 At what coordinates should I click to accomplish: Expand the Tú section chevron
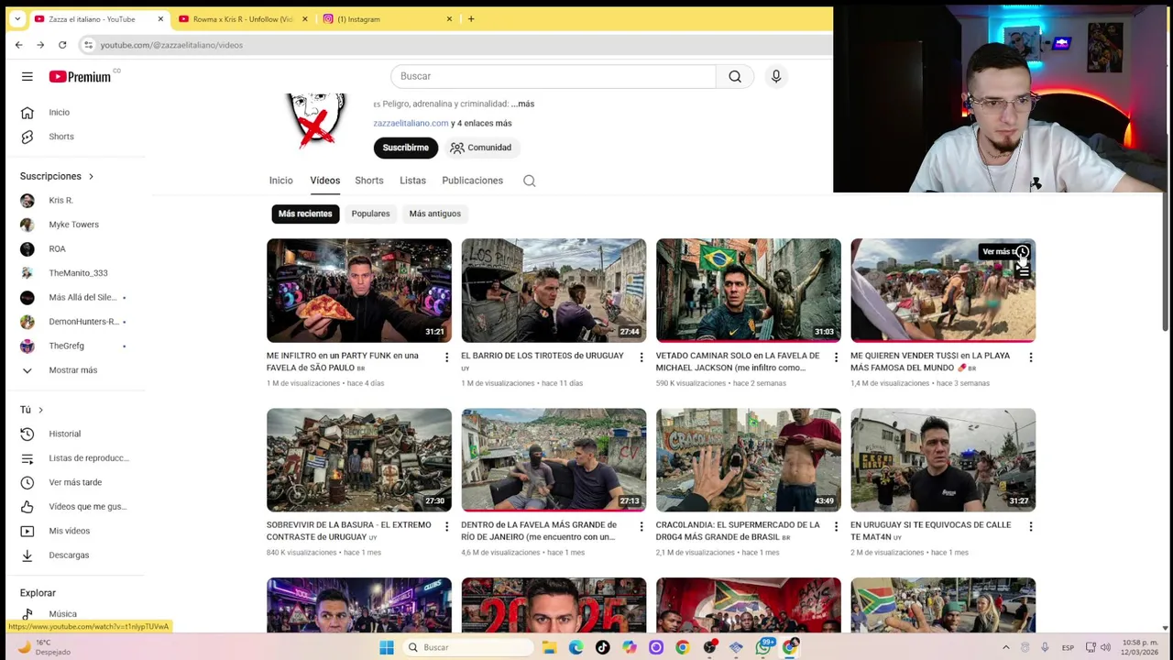point(40,410)
